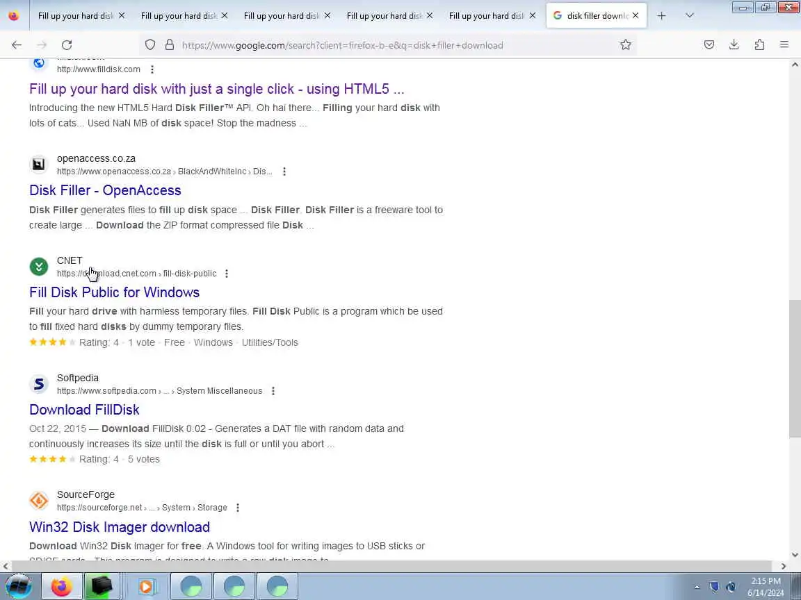
Task: Open more options for openaccess.co.za result
Action: (284, 172)
